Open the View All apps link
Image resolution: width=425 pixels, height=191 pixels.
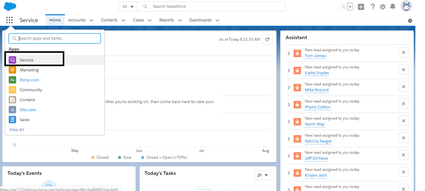point(17,130)
